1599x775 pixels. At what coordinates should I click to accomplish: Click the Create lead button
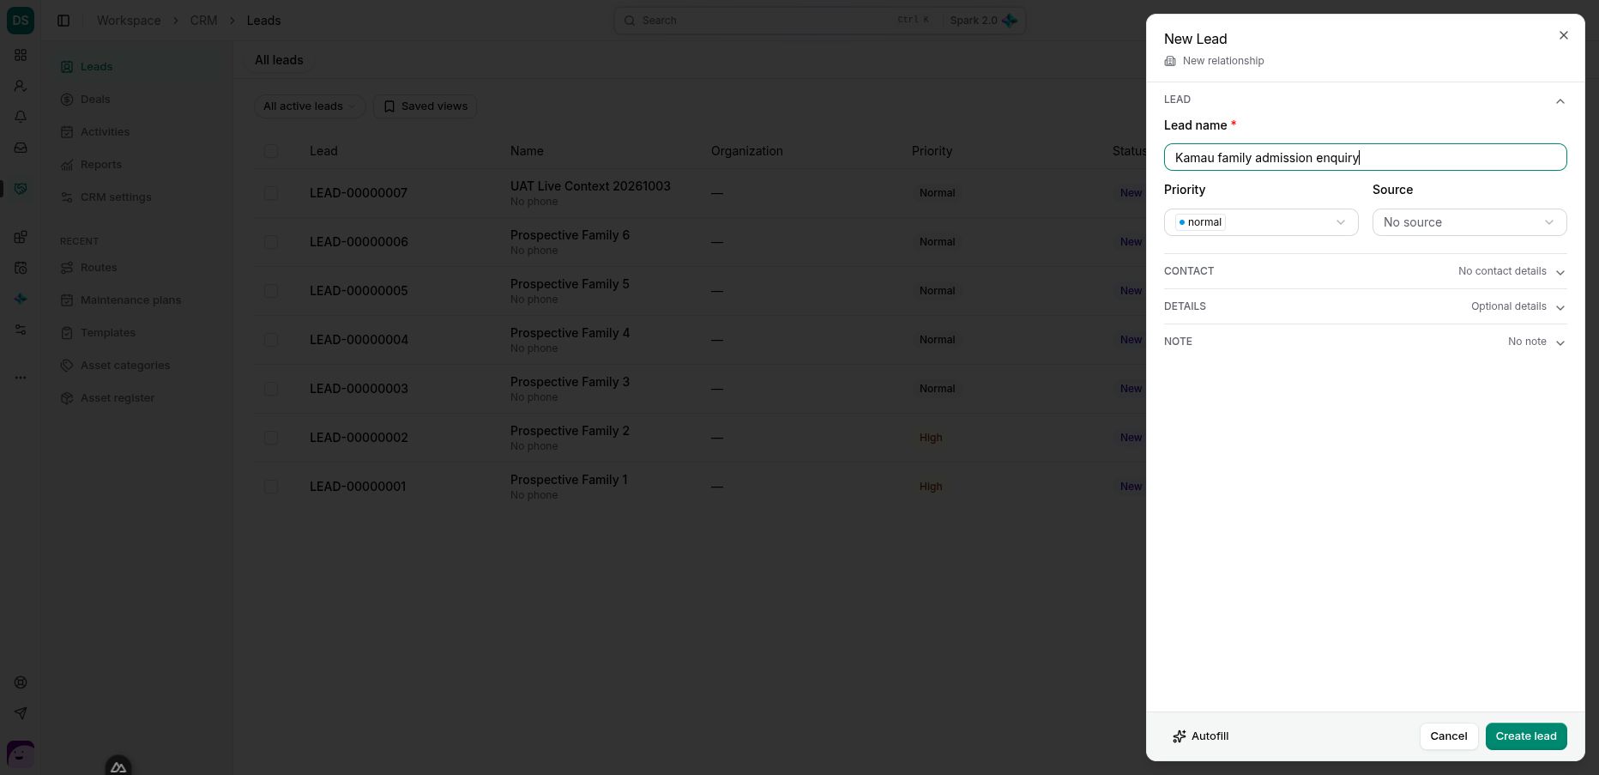click(x=1526, y=736)
